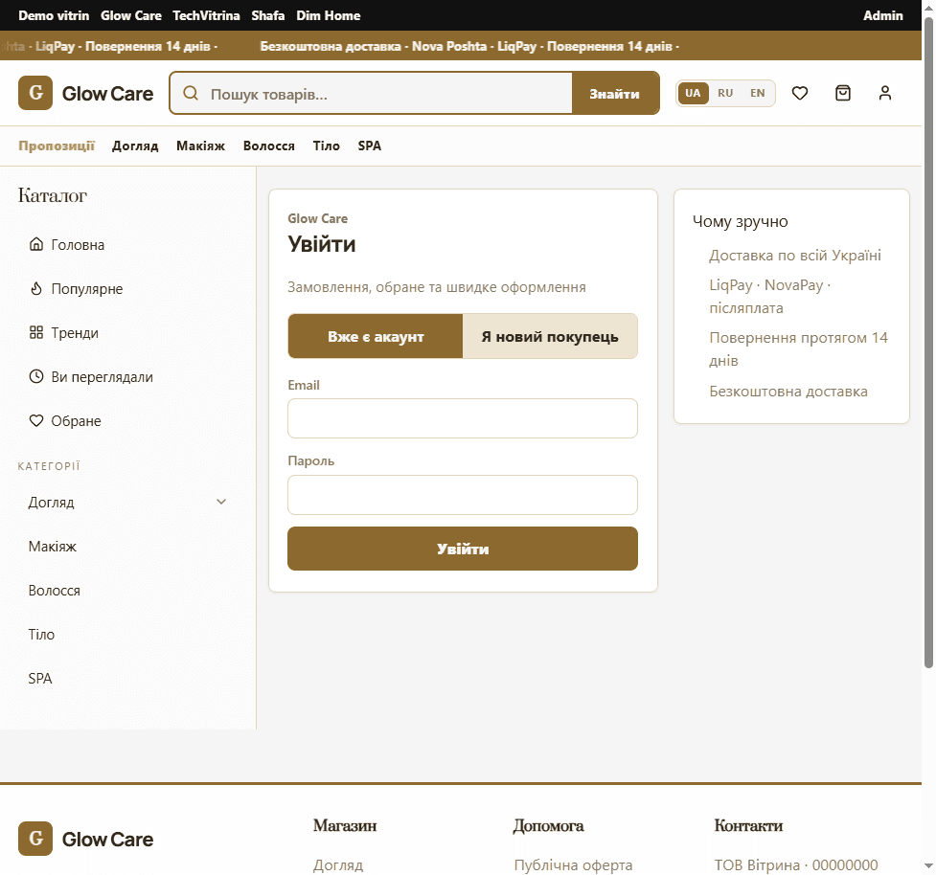Submit the form with Увійти button
936x875 pixels.
tap(463, 549)
